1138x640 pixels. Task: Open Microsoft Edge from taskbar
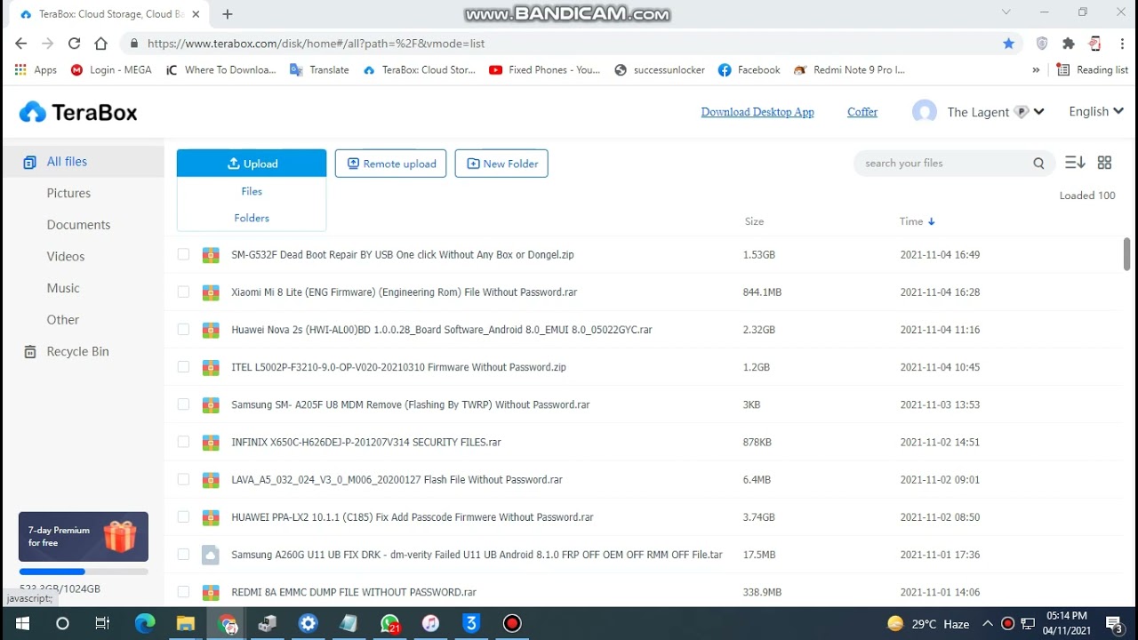tap(145, 624)
